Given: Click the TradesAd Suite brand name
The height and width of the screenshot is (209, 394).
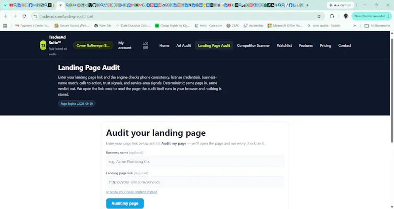Looking at the screenshot, I should [57, 40].
